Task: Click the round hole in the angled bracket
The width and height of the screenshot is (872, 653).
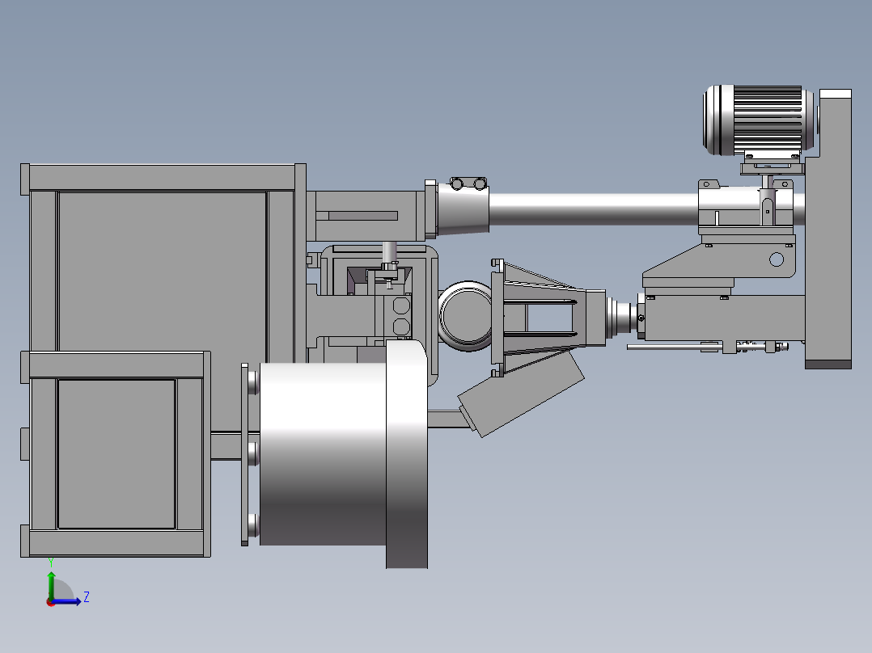Action: (x=777, y=259)
